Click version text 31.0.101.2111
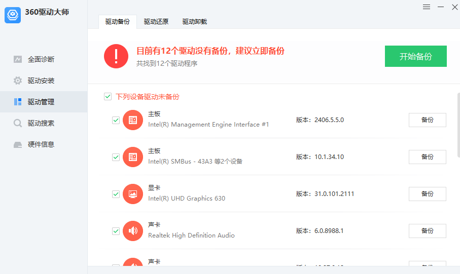This screenshot has height=274, width=460. tap(334, 193)
